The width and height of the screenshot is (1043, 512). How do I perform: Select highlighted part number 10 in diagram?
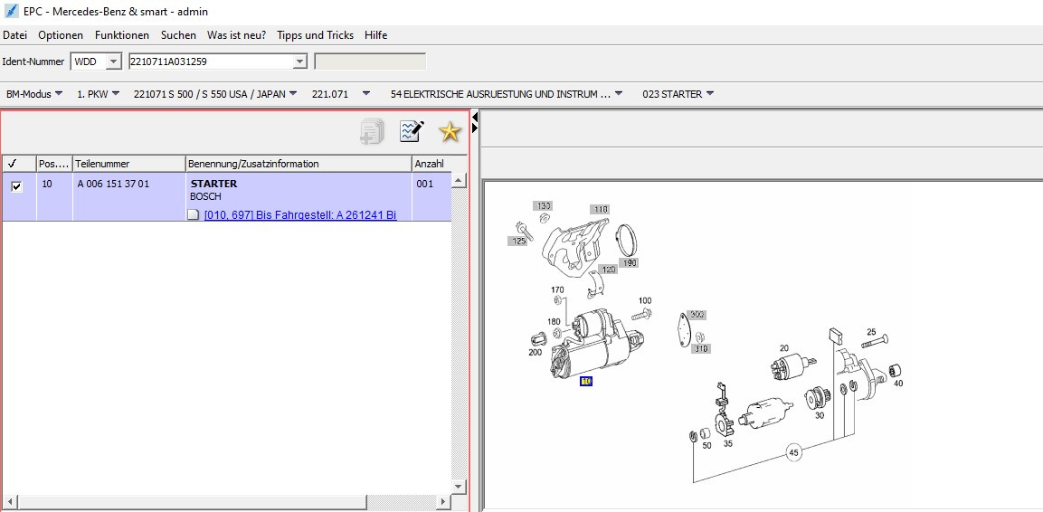(x=586, y=382)
